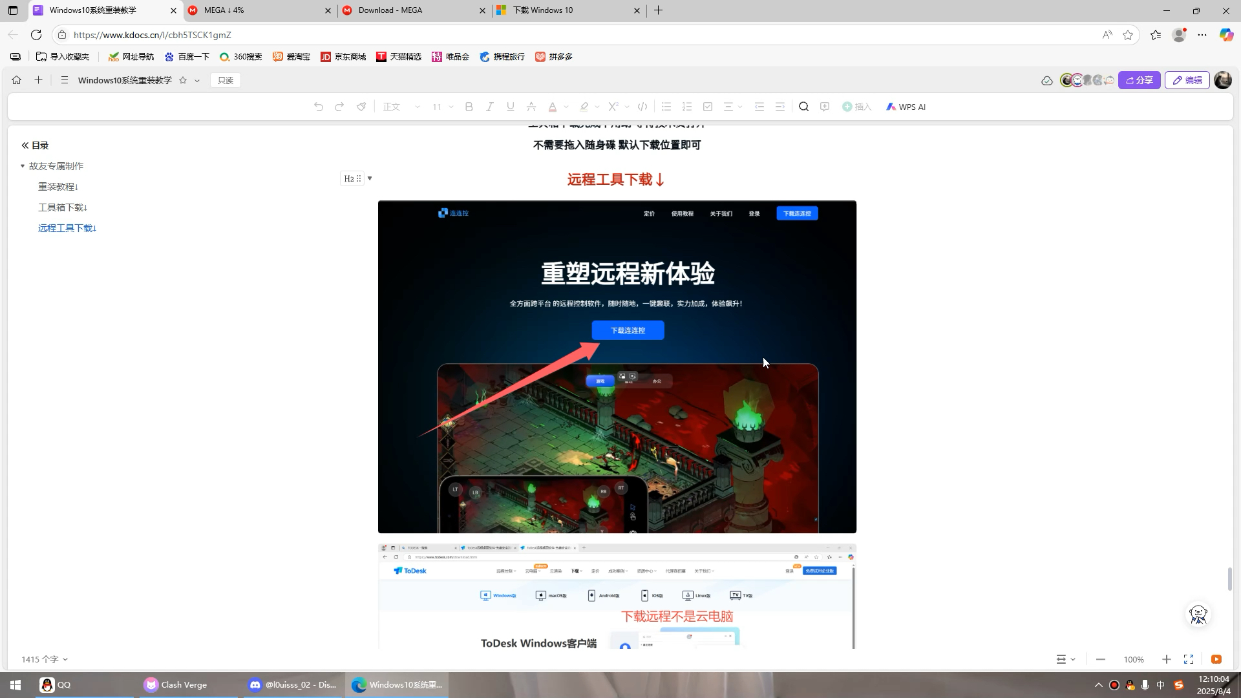Toggle strikethrough formatting
The width and height of the screenshot is (1241, 698).
[531, 107]
